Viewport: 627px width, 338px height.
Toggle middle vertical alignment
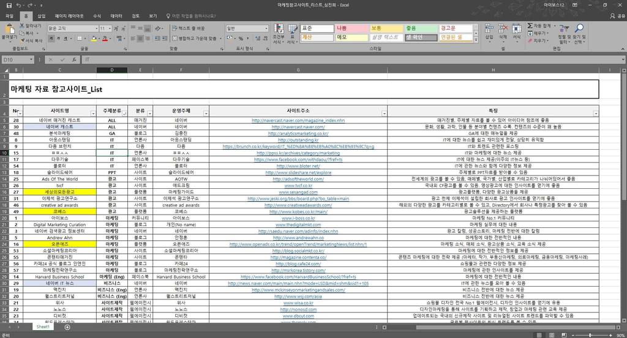point(140,28)
